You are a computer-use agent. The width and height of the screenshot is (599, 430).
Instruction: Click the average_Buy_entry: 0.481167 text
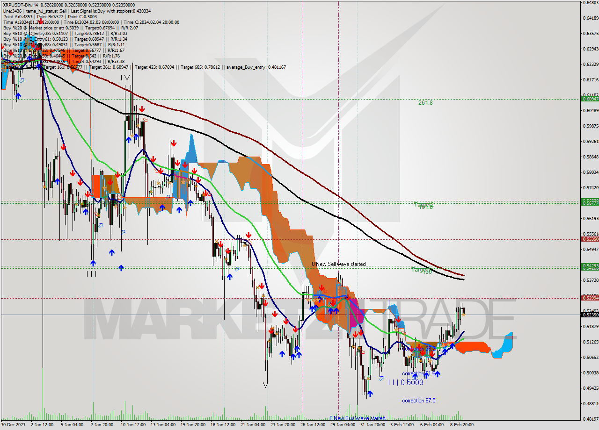[256, 67]
